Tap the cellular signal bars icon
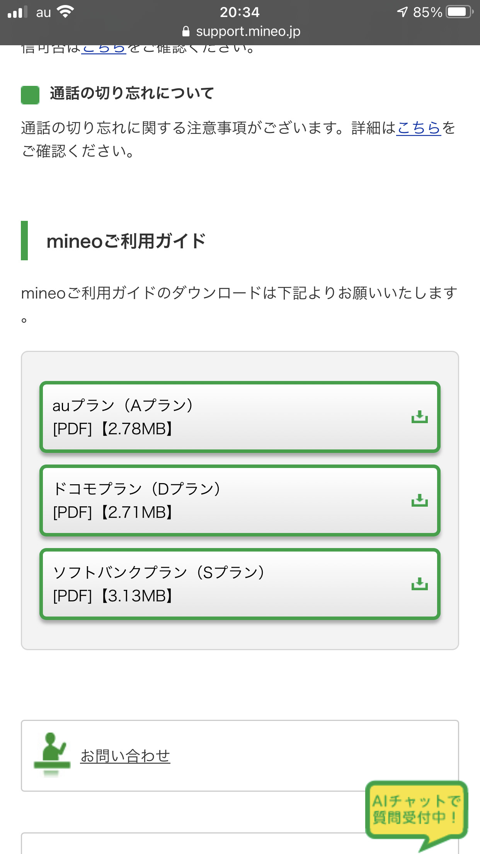This screenshot has width=480, height=854. pos(17,12)
